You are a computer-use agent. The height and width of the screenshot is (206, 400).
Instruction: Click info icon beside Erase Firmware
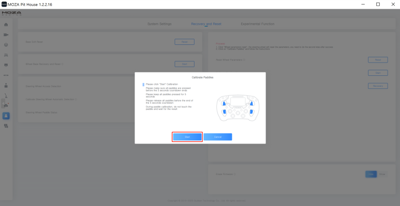(x=235, y=175)
